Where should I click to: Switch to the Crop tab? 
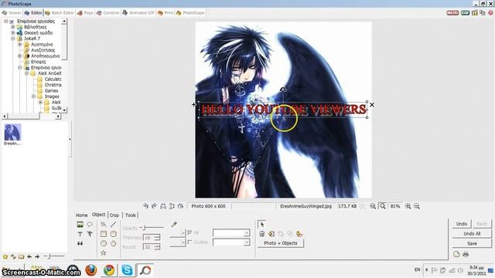[114, 215]
